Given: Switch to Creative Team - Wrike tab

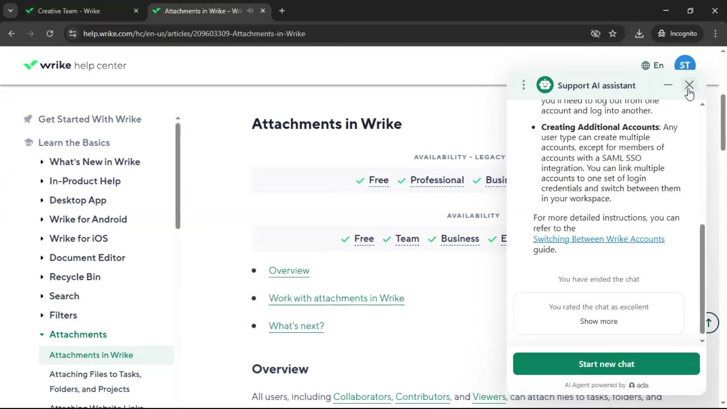Looking at the screenshot, I should [x=69, y=11].
